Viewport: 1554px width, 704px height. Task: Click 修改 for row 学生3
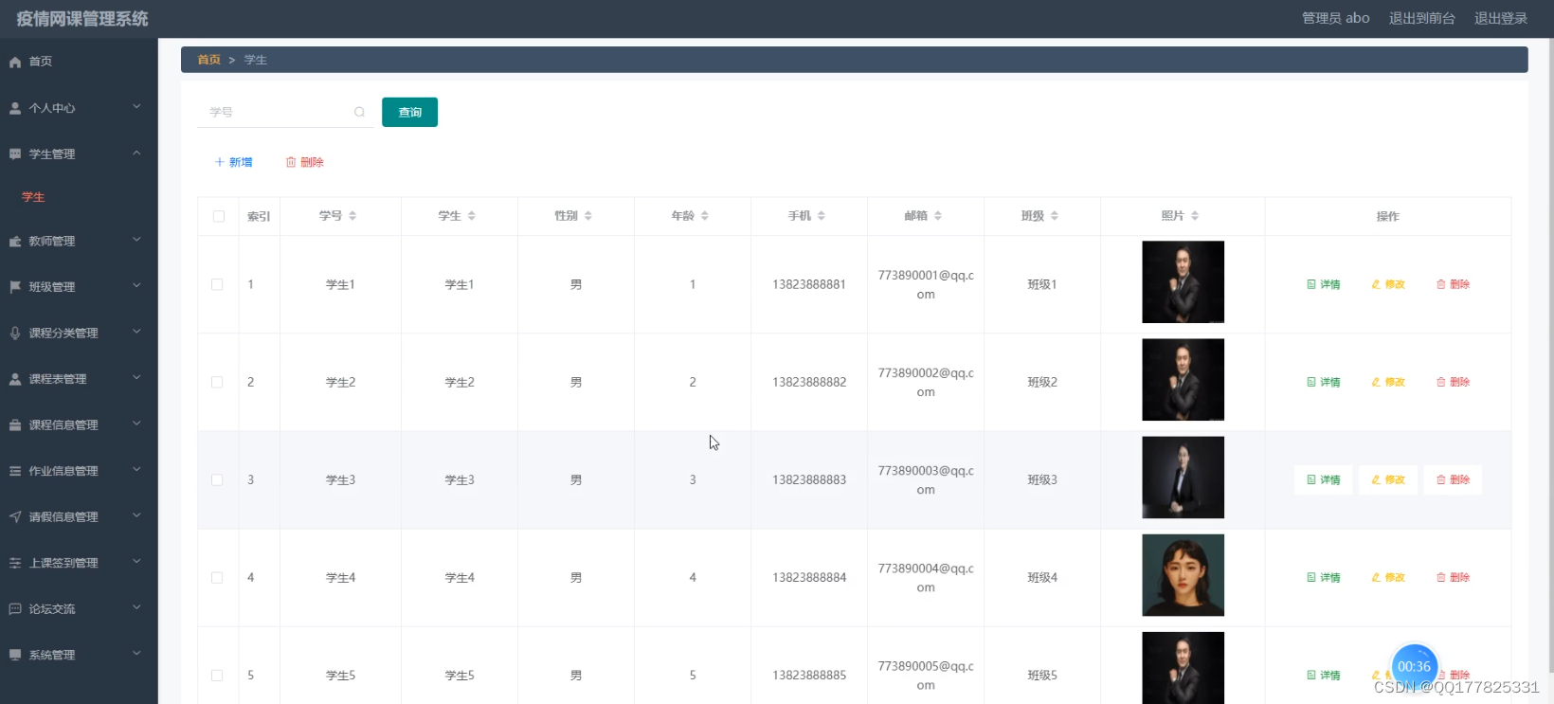(1387, 479)
